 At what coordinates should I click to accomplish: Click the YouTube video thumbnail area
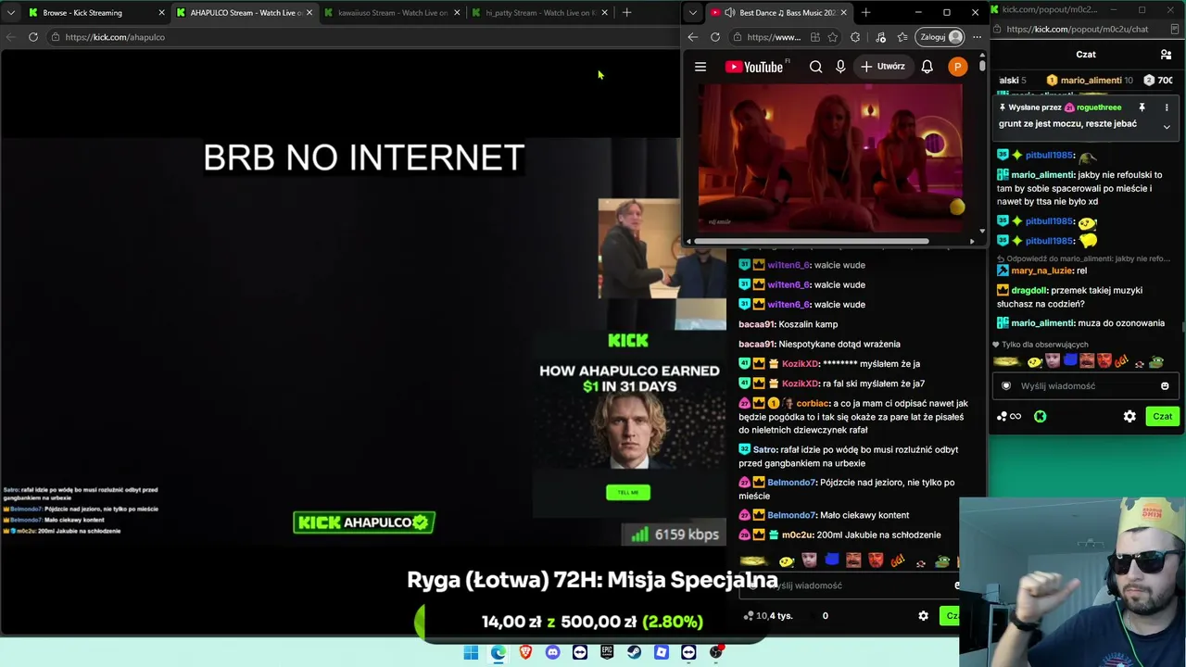(x=830, y=157)
